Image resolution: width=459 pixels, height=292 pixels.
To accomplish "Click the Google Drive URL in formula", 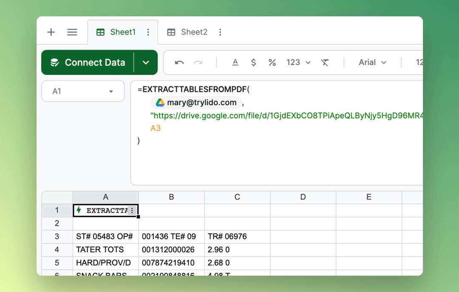I will tap(286, 116).
